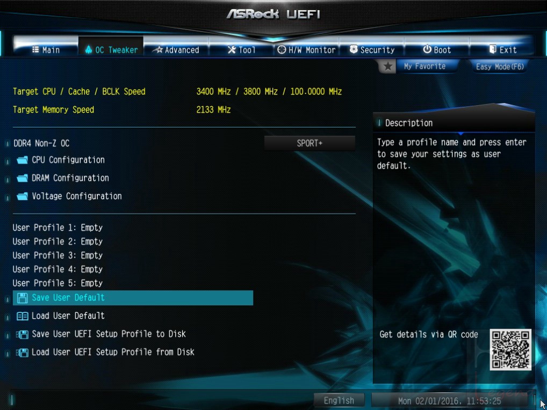
Task: Switch to the H/W Monitor tab
Action: pyautogui.click(x=306, y=49)
